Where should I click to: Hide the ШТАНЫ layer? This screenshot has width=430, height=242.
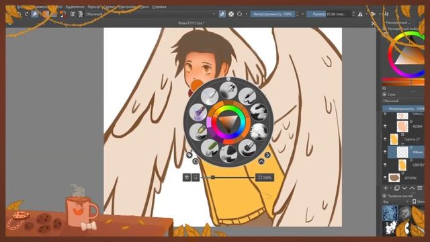coord(385,177)
